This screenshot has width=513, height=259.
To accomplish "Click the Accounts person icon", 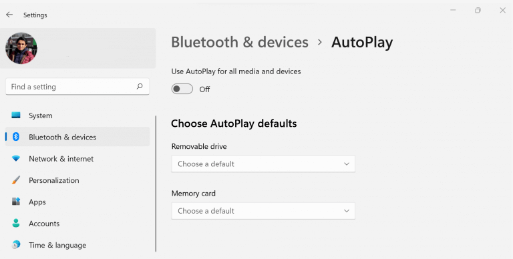I will pos(16,223).
